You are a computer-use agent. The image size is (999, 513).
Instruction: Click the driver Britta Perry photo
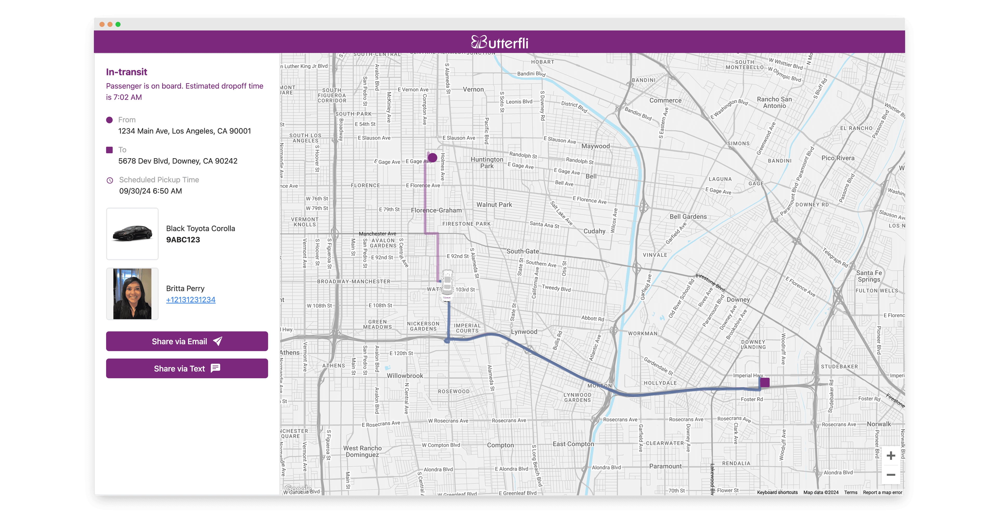click(132, 294)
